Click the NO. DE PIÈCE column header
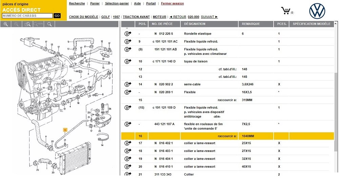Viewport: 339px width, 178px height. coord(164,24)
